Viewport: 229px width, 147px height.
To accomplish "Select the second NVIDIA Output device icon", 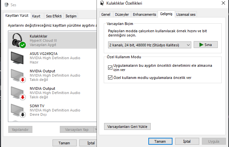I will (18, 92).
